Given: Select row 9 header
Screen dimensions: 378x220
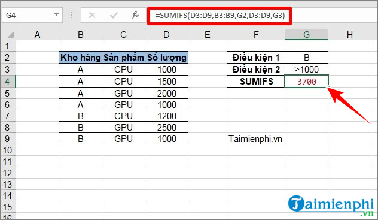Looking at the screenshot, I should [x=7, y=139].
